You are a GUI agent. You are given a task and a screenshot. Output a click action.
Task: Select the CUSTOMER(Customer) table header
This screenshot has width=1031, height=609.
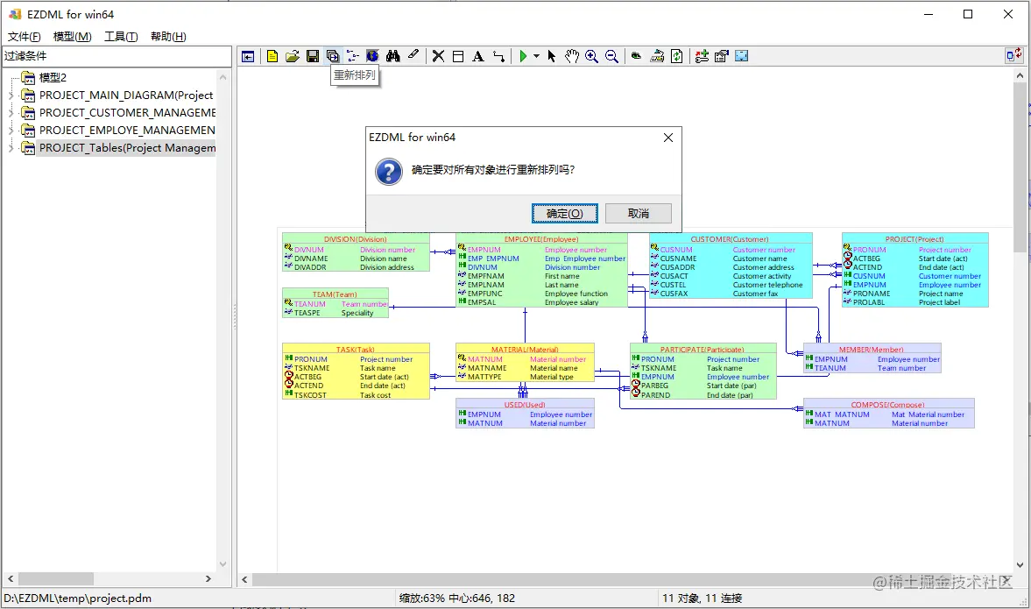(729, 239)
